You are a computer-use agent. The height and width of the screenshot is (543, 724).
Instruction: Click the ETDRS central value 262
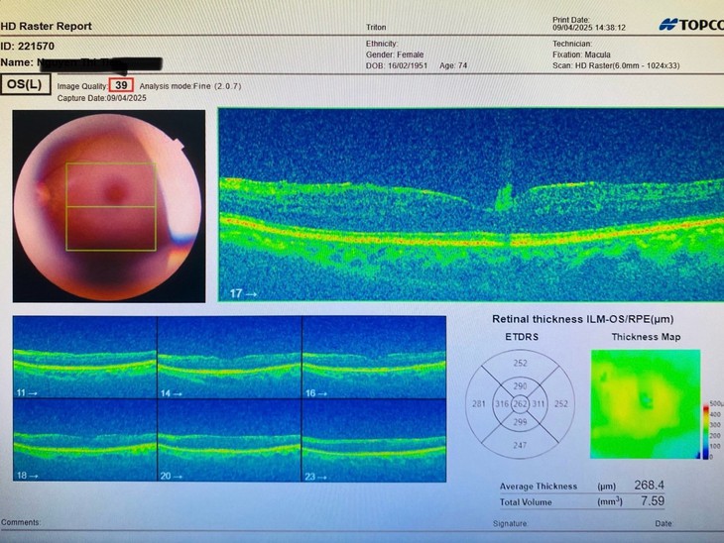tap(520, 404)
